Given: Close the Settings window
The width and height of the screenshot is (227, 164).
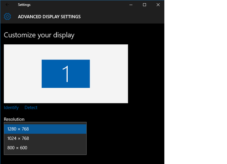Looking at the screenshot, I should [158, 5].
